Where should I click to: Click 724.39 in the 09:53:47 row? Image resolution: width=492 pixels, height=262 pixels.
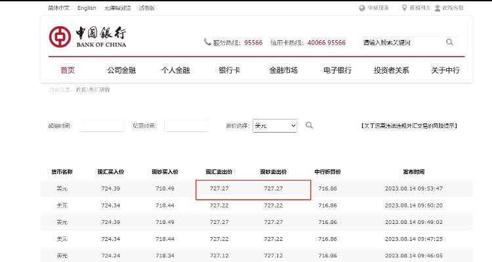pos(110,188)
